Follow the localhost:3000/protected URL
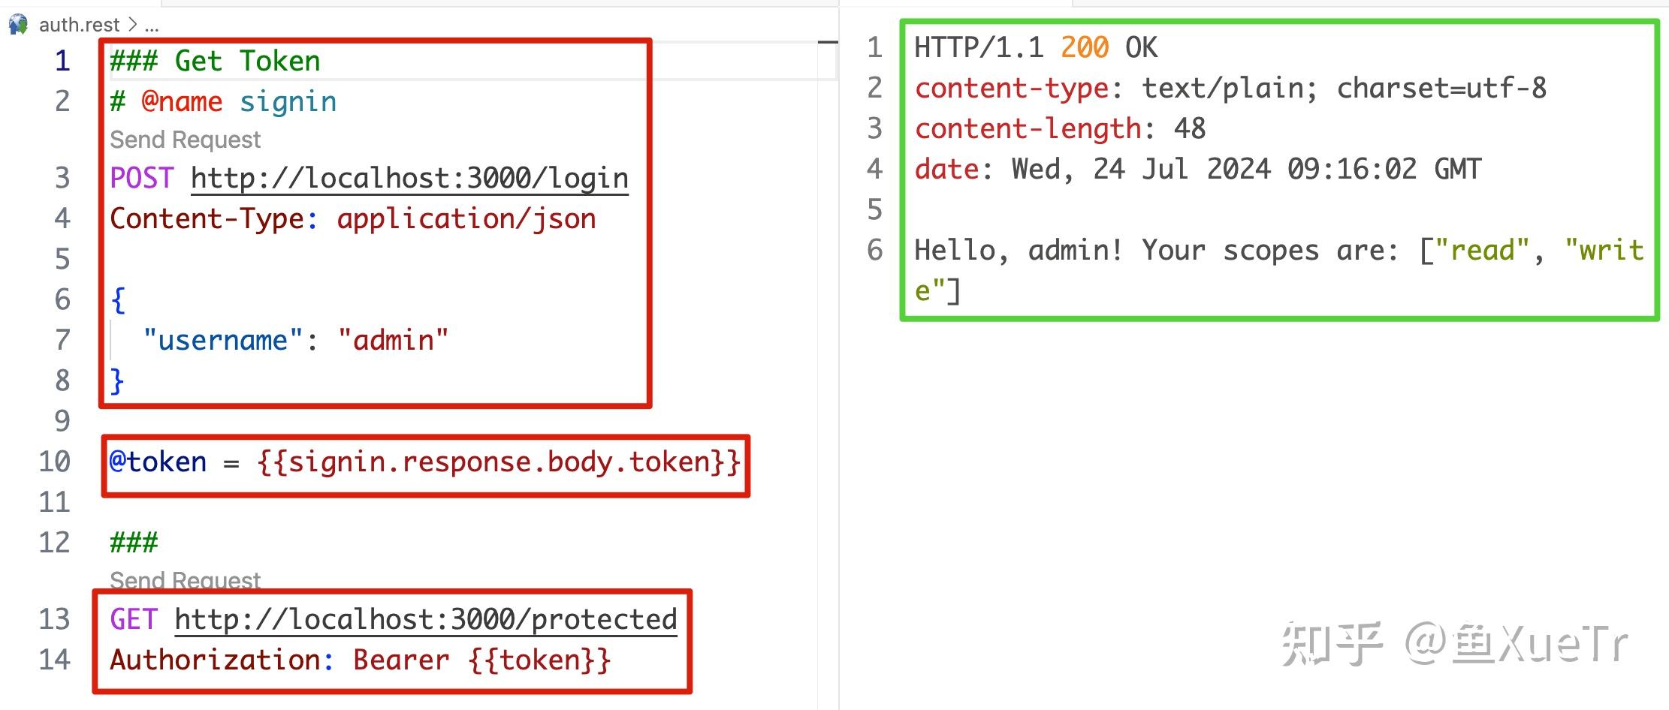This screenshot has width=1669, height=710. [426, 620]
